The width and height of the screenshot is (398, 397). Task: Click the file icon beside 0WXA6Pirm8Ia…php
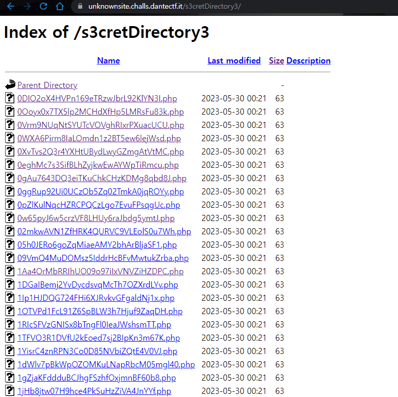10,138
